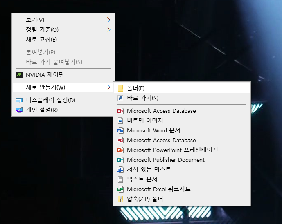The image size is (282, 224).
Task: Click the greyed-out 바로 가기 붙여넣기(S) entry
Action: click(63, 62)
